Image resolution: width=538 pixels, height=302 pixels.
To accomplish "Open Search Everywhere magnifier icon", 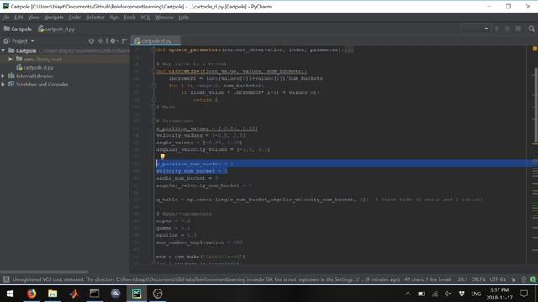I will coord(531,29).
